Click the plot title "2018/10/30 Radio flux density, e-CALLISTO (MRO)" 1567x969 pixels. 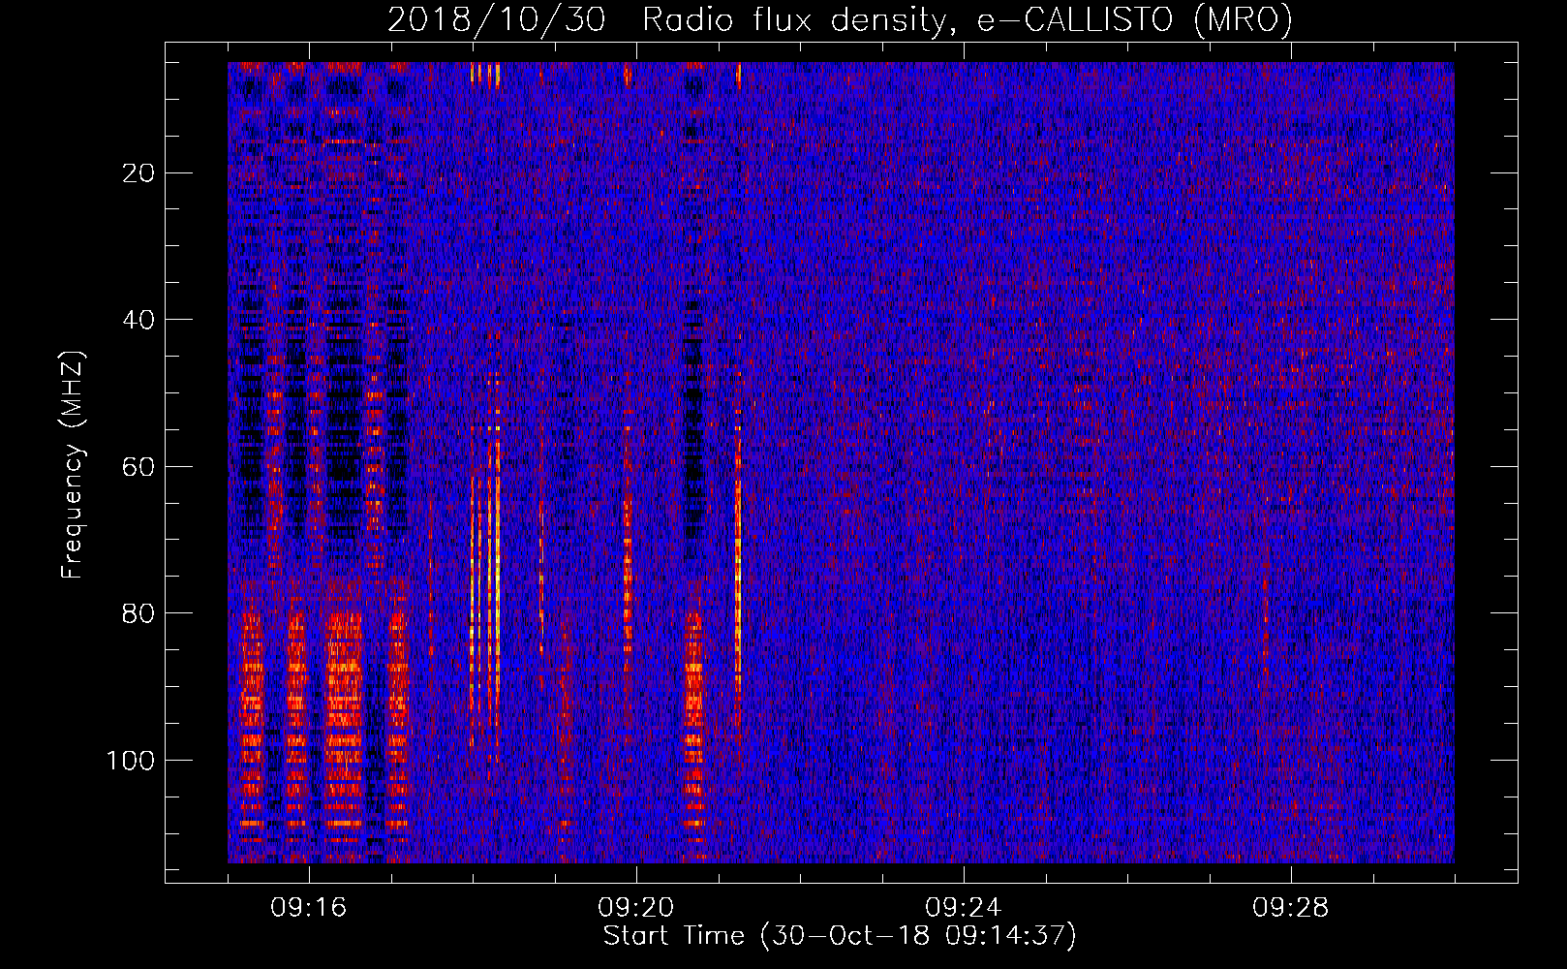[840, 20]
